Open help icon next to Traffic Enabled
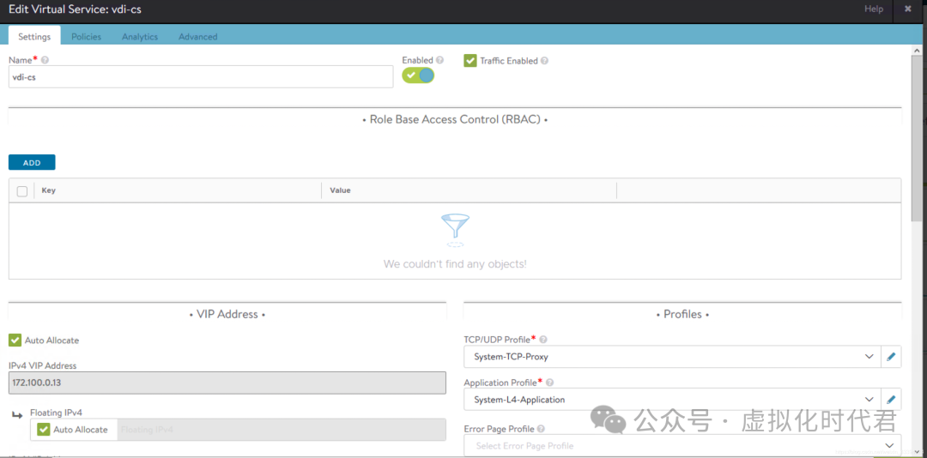 [x=544, y=61]
